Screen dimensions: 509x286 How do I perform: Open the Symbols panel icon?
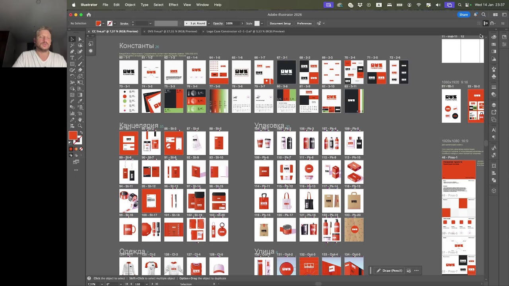(x=494, y=75)
